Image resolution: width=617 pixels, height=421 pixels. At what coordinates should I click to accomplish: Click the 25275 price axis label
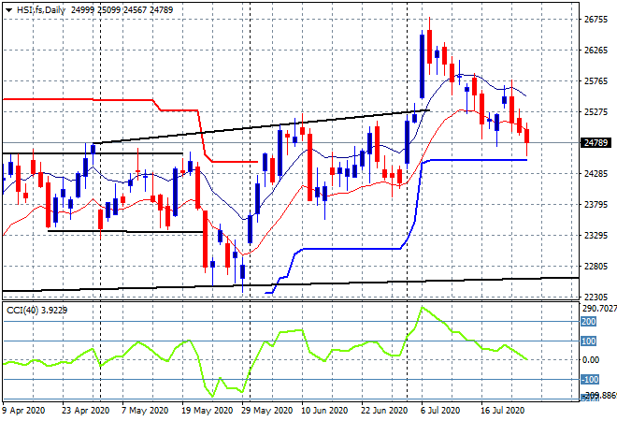(x=595, y=112)
